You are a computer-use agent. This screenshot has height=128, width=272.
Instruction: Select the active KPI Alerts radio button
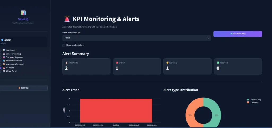coord(1,68)
